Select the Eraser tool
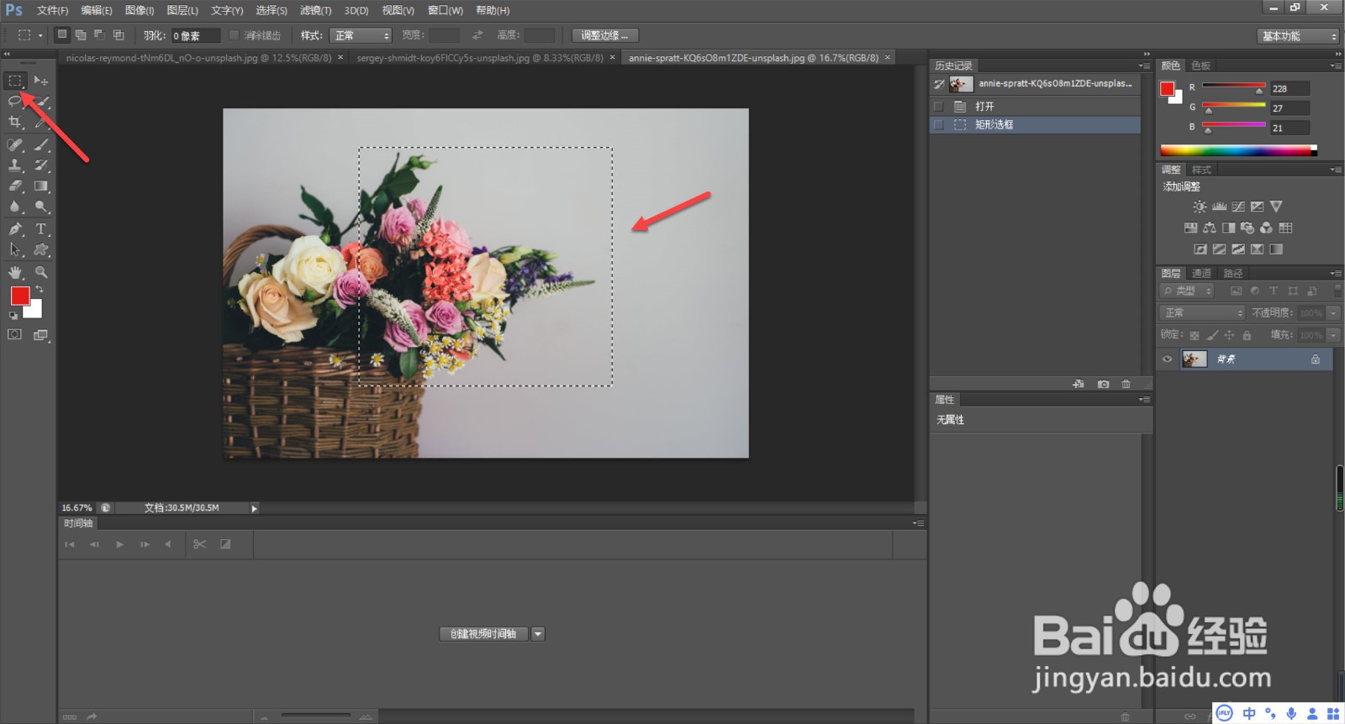Viewport: 1345px width, 724px height. click(15, 186)
